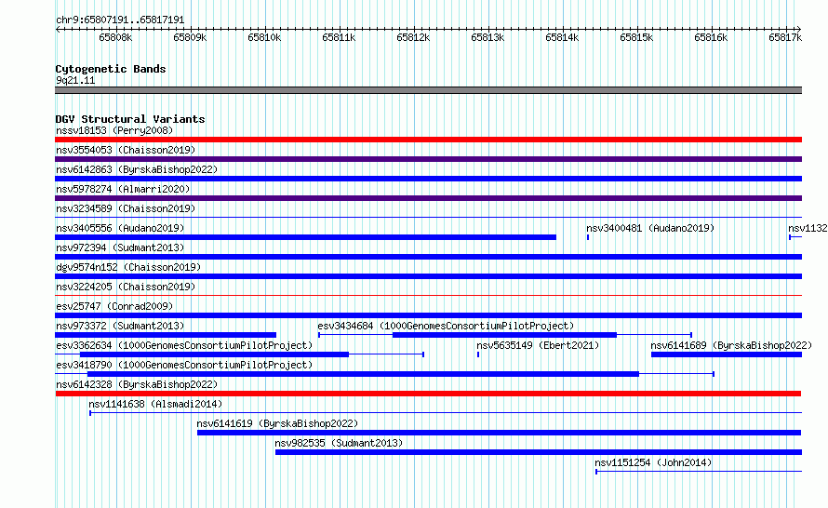Image resolution: width=828 pixels, height=508 pixels.
Task: Select nsv5978274 (Almarri2020) label
Action: [x=123, y=189]
